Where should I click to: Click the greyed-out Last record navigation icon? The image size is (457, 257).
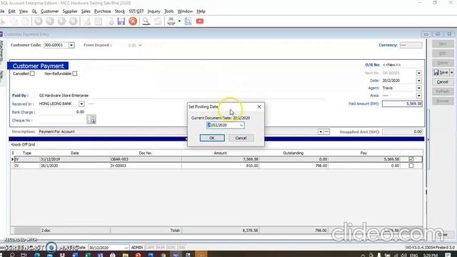(x=73, y=21)
